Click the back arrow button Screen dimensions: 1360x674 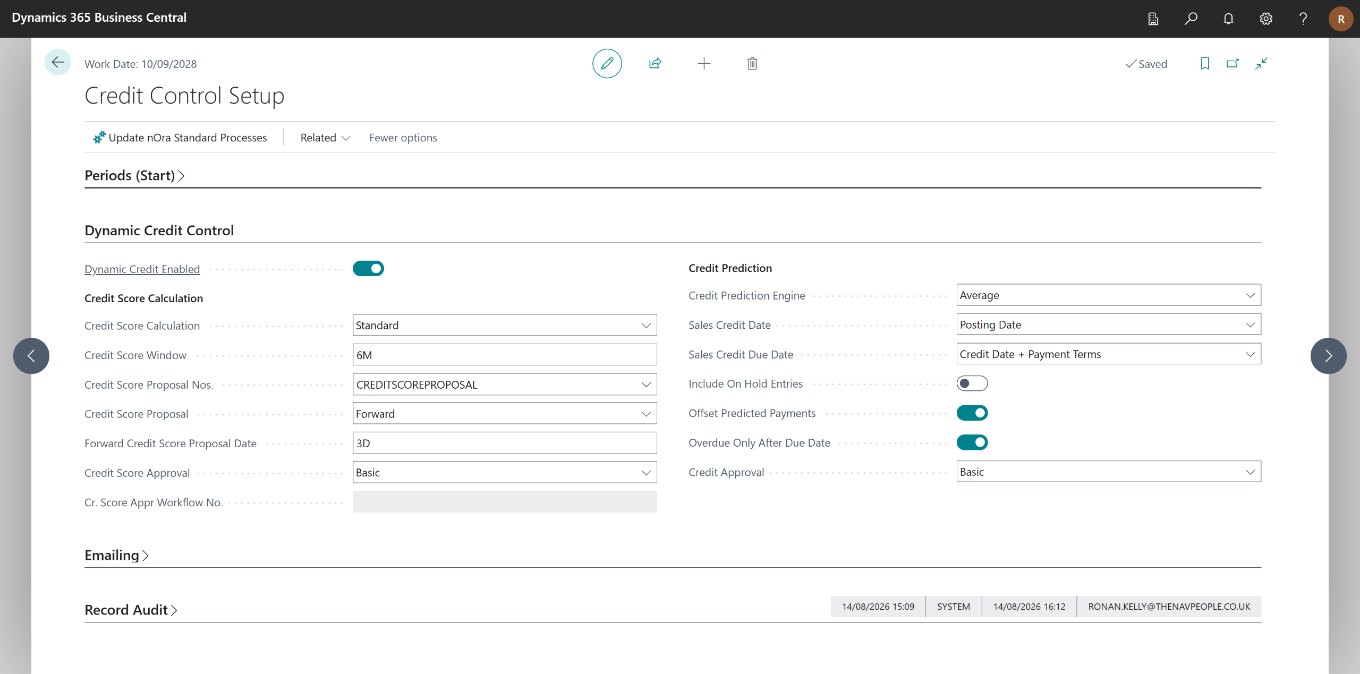pyautogui.click(x=57, y=63)
